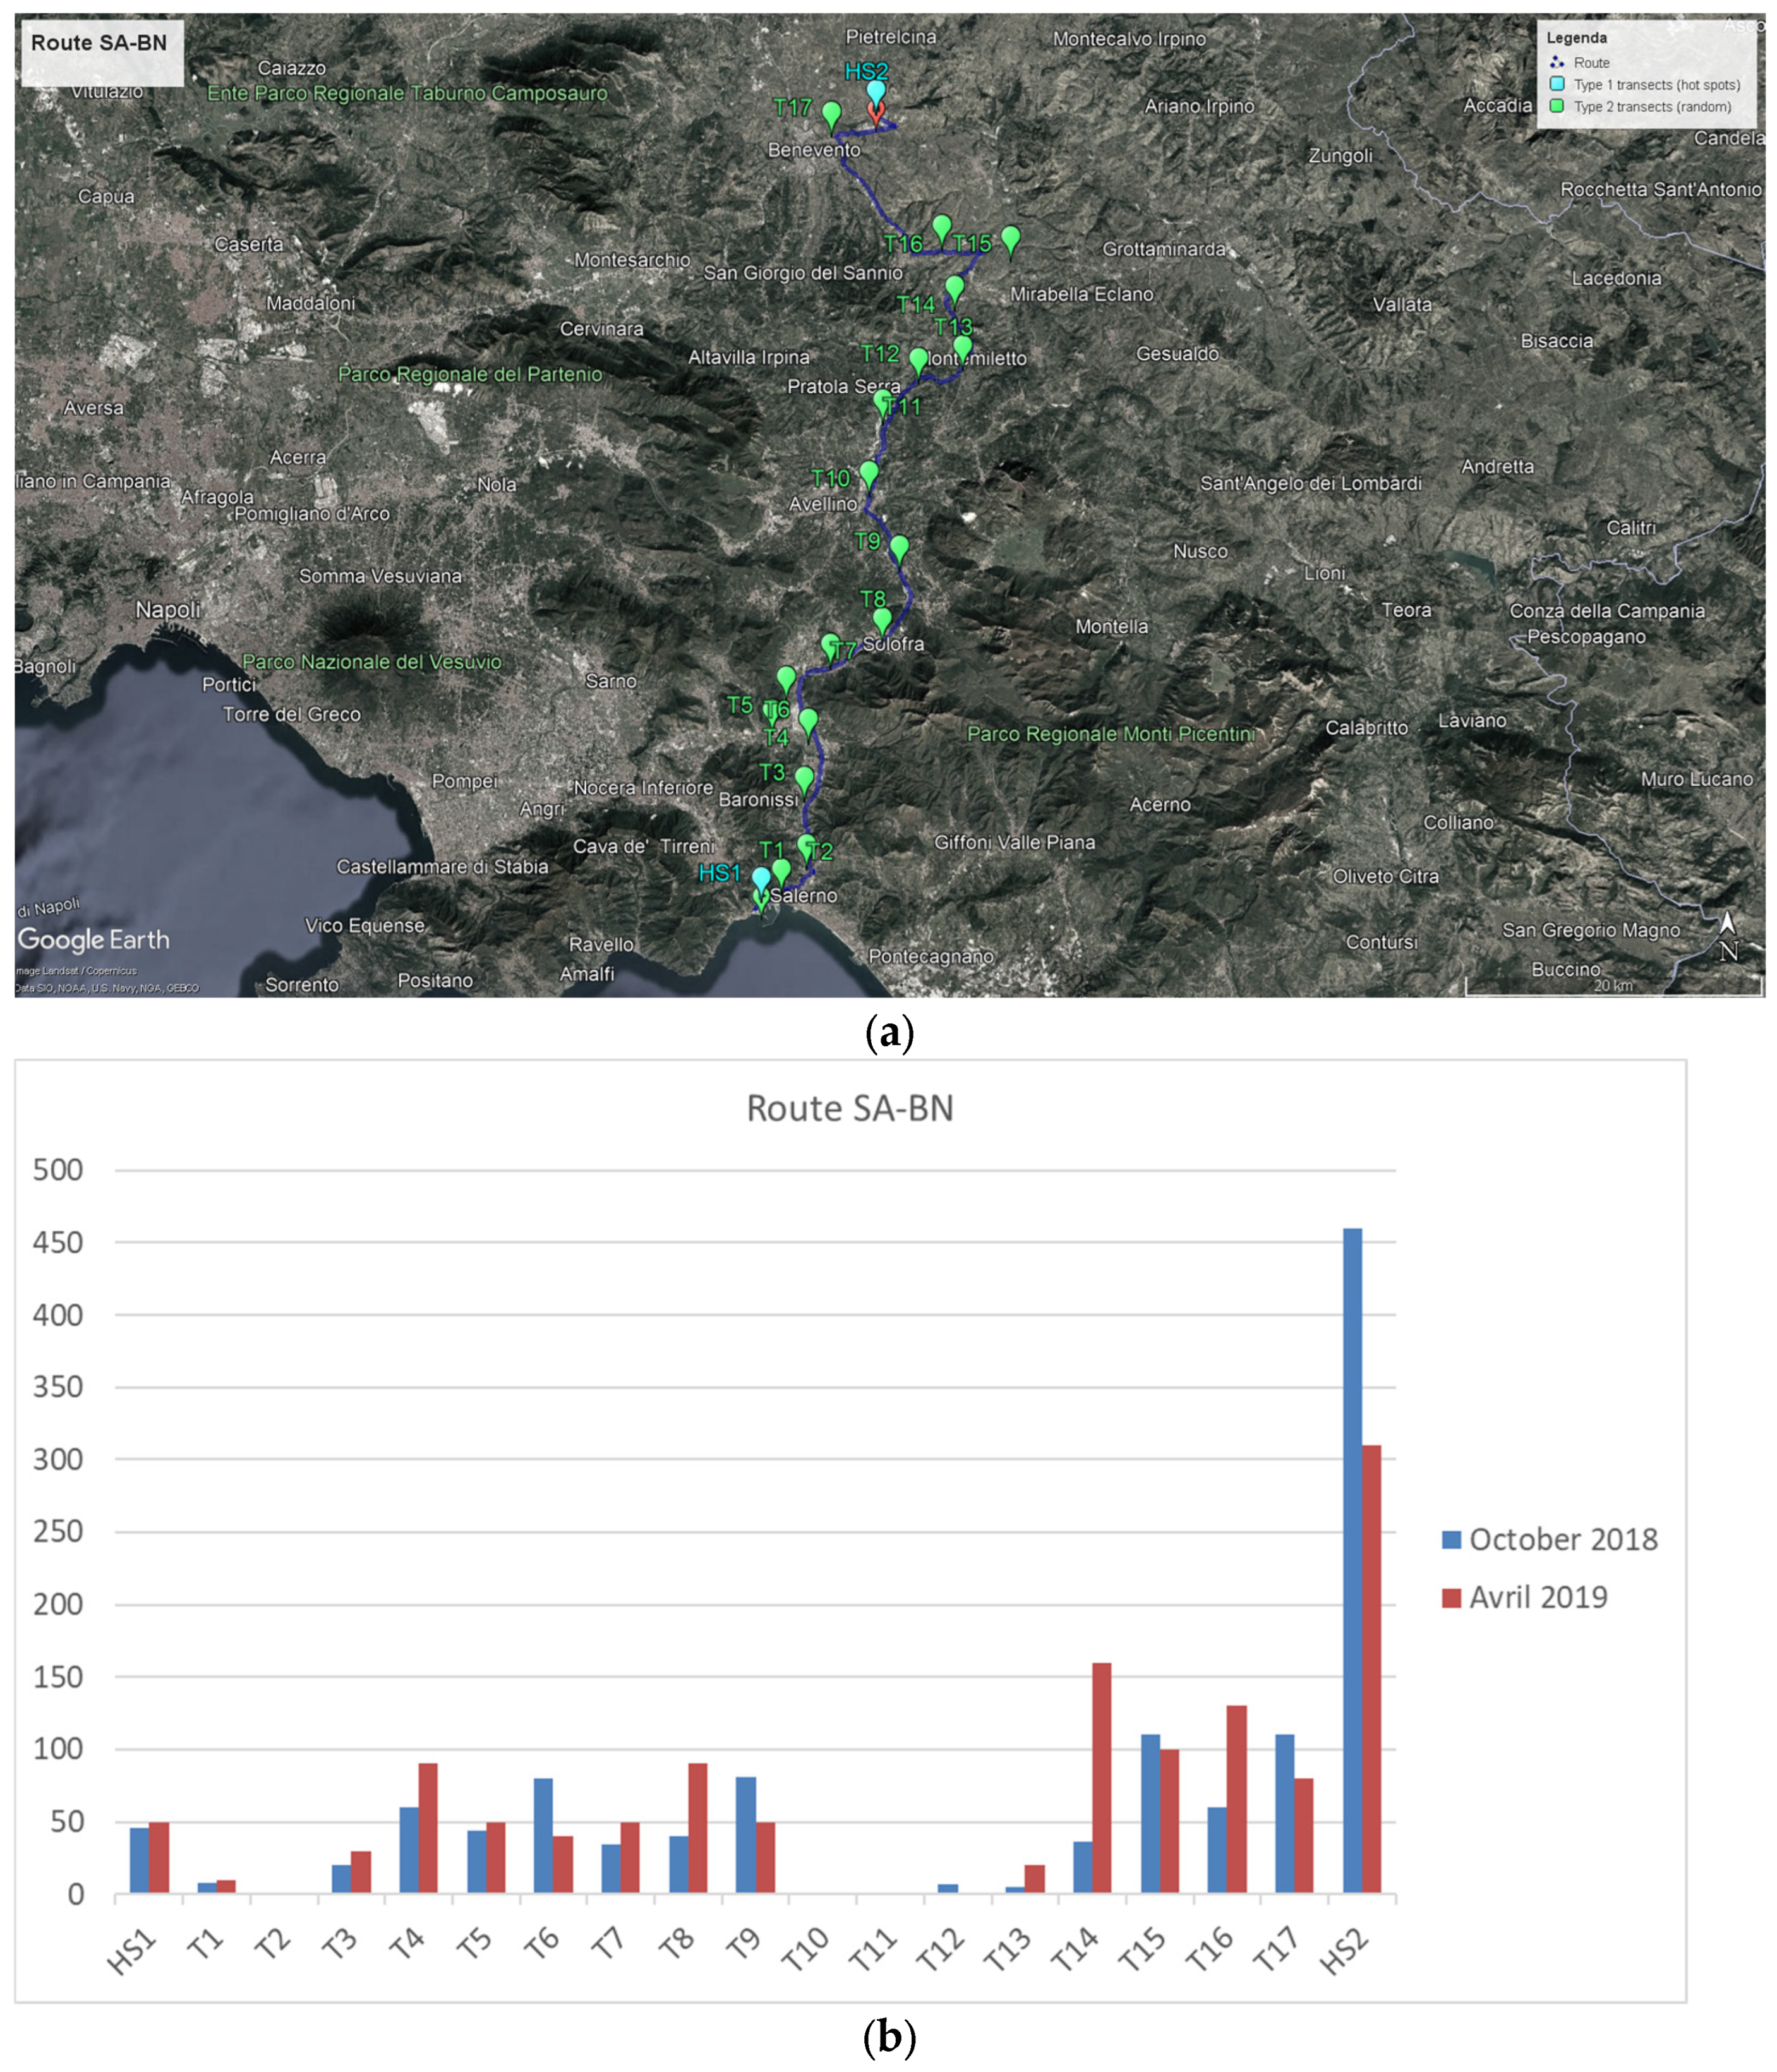The image size is (1777, 2072).
Task: Click the Avril 2019 red legend square
Action: [x=1451, y=1597]
